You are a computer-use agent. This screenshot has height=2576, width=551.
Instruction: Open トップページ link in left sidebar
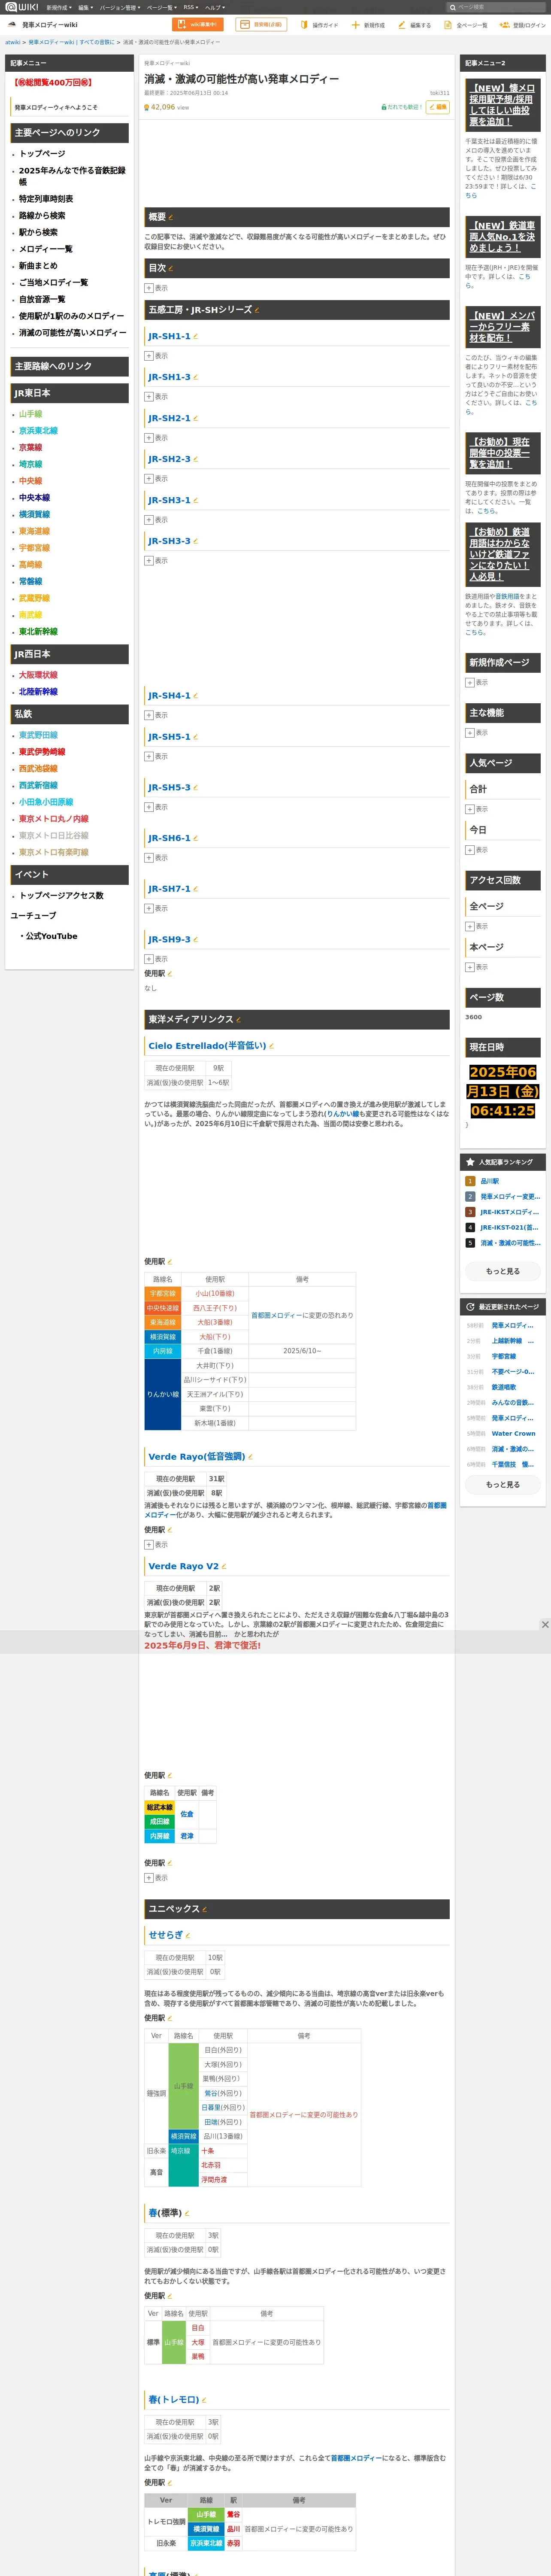point(42,154)
